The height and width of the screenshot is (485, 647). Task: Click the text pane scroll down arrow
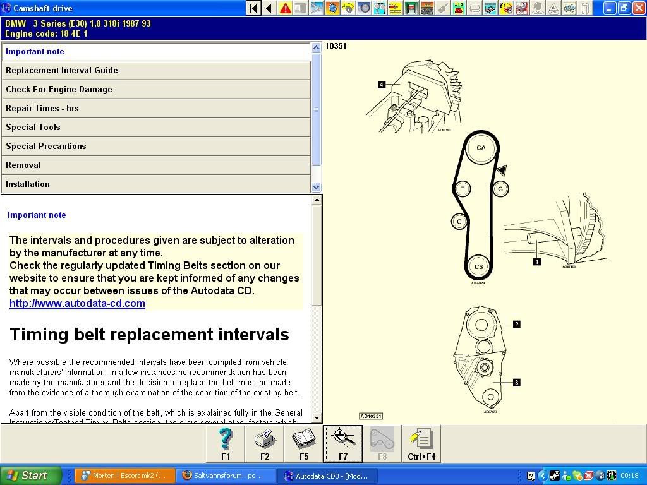[x=317, y=418]
